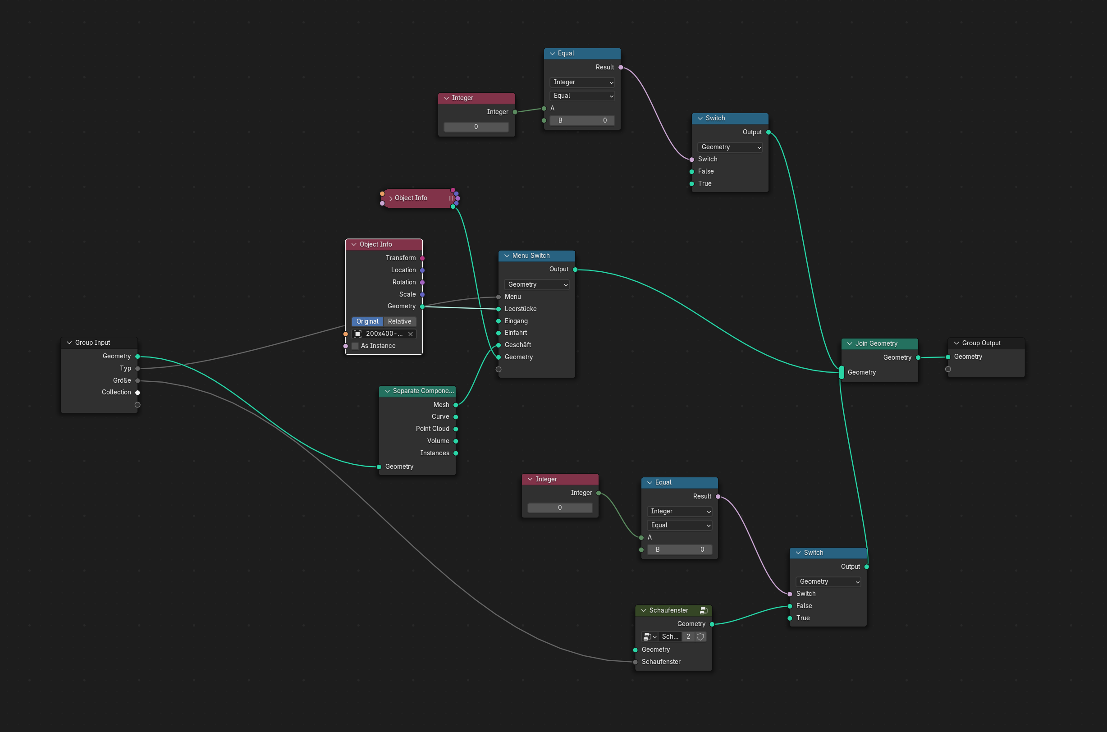Click B value field in bottom Equal
The image size is (1107, 732).
[x=680, y=549]
